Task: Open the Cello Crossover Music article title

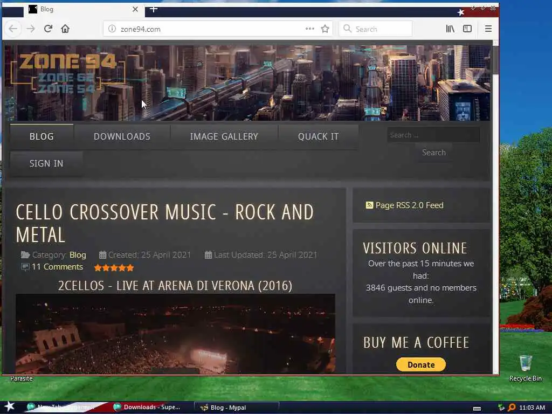Action: point(164,223)
